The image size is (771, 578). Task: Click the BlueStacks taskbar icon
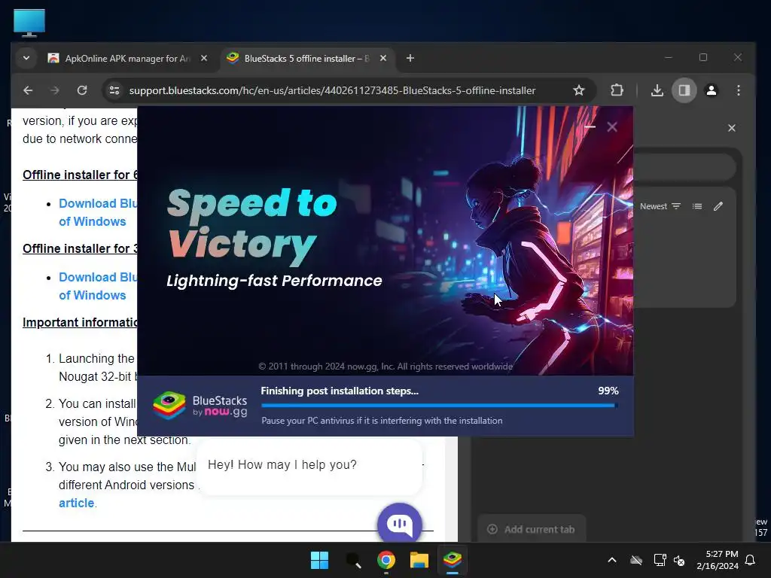coord(453,560)
